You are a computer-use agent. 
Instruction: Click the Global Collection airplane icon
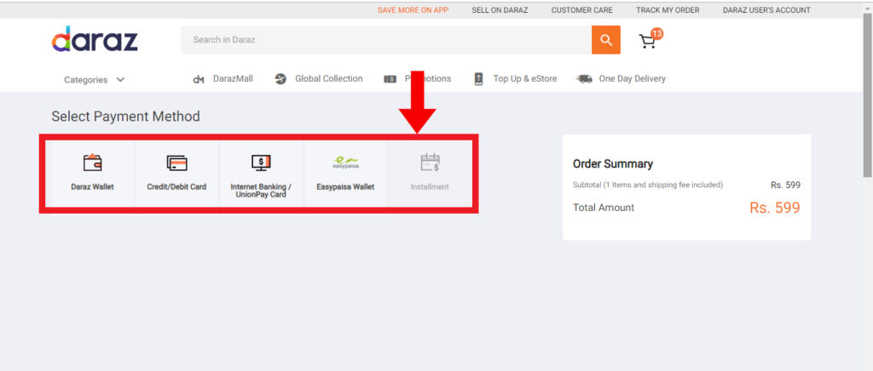coord(280,79)
